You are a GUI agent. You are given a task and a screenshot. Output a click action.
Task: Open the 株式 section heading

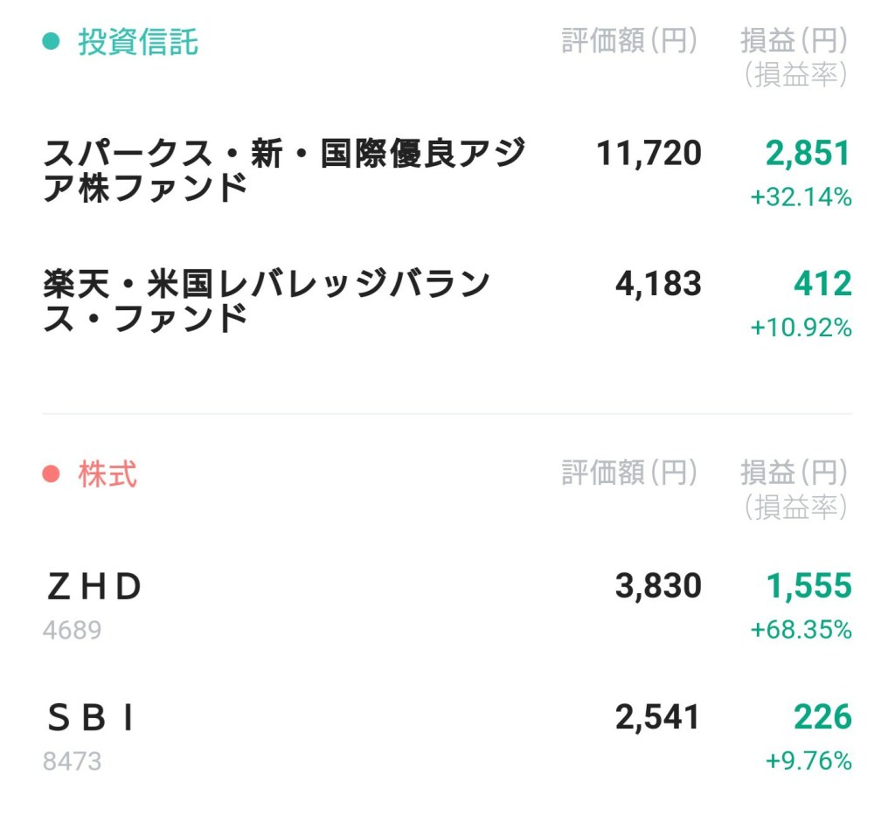click(108, 474)
